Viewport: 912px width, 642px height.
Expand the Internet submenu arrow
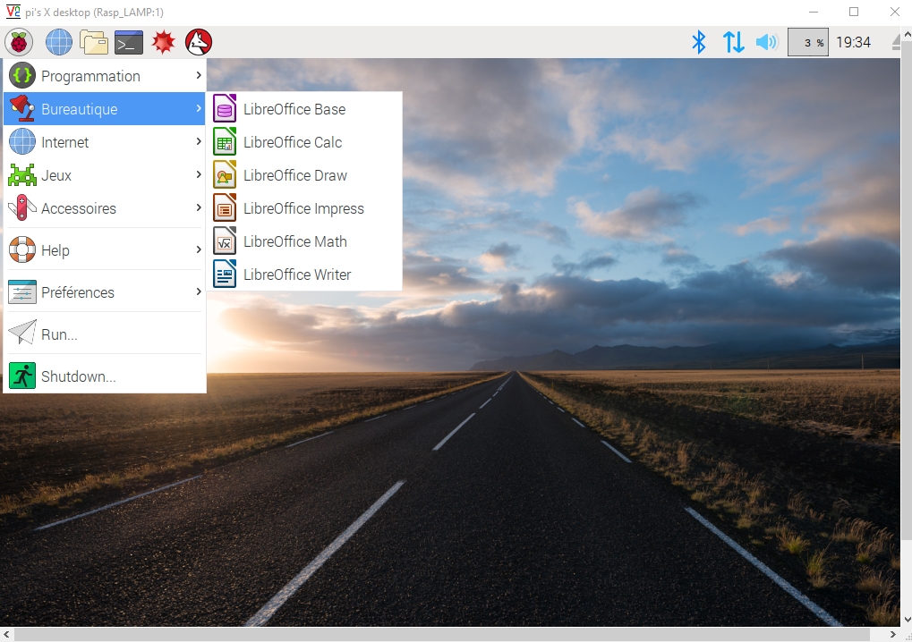click(199, 141)
